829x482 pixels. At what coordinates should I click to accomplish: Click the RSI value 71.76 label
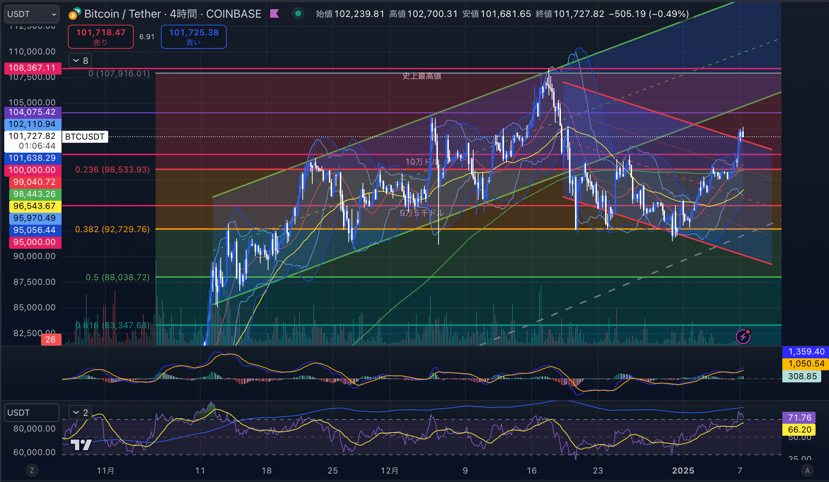799,418
